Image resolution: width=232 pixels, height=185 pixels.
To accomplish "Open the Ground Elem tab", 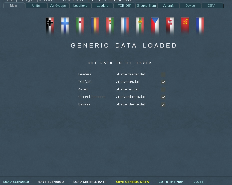I will pos(146,6).
